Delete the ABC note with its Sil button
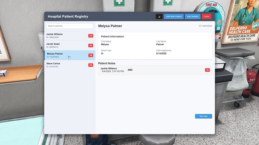This screenshot has height=145, width=259. click(x=207, y=70)
